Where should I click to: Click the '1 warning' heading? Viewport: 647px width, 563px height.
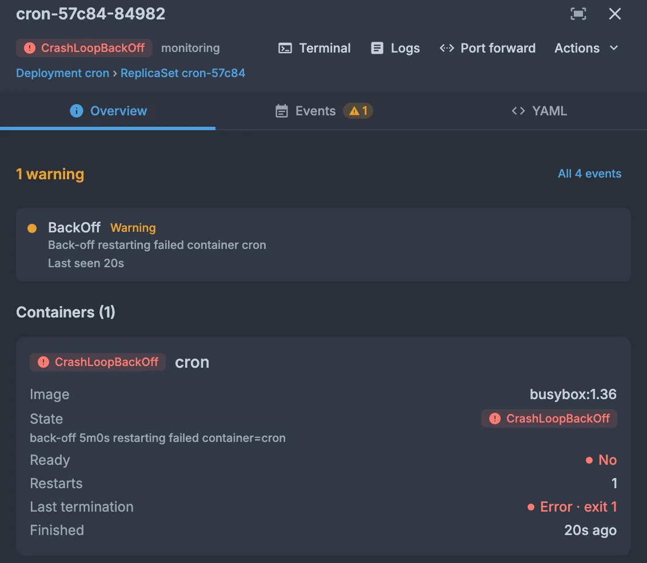coord(50,174)
